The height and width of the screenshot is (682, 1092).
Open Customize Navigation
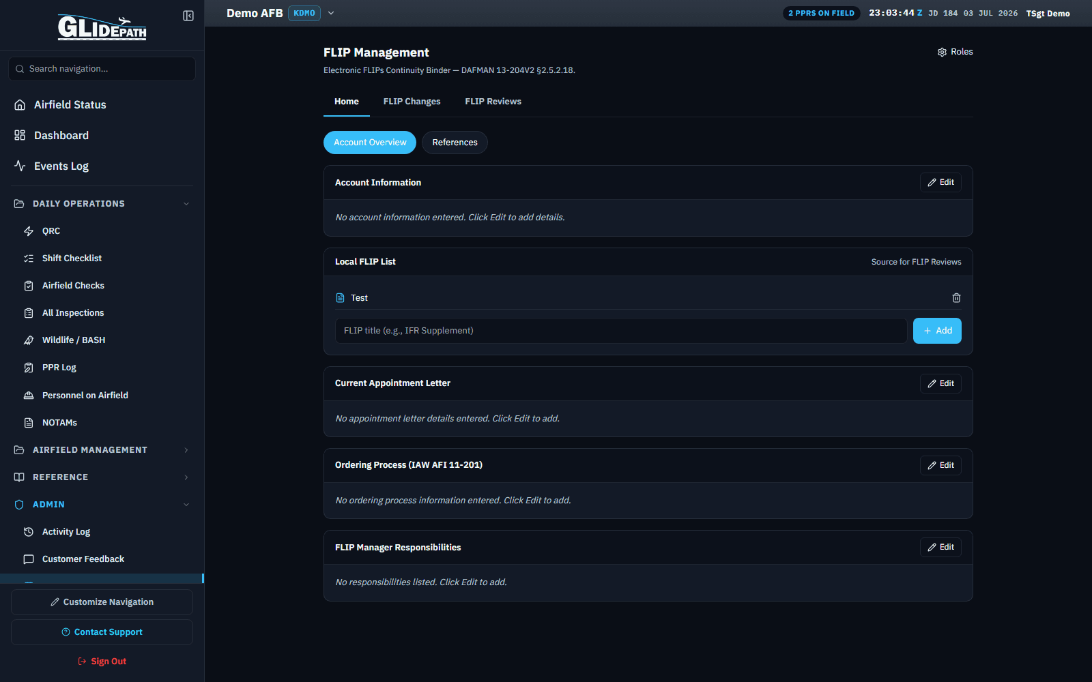(102, 602)
